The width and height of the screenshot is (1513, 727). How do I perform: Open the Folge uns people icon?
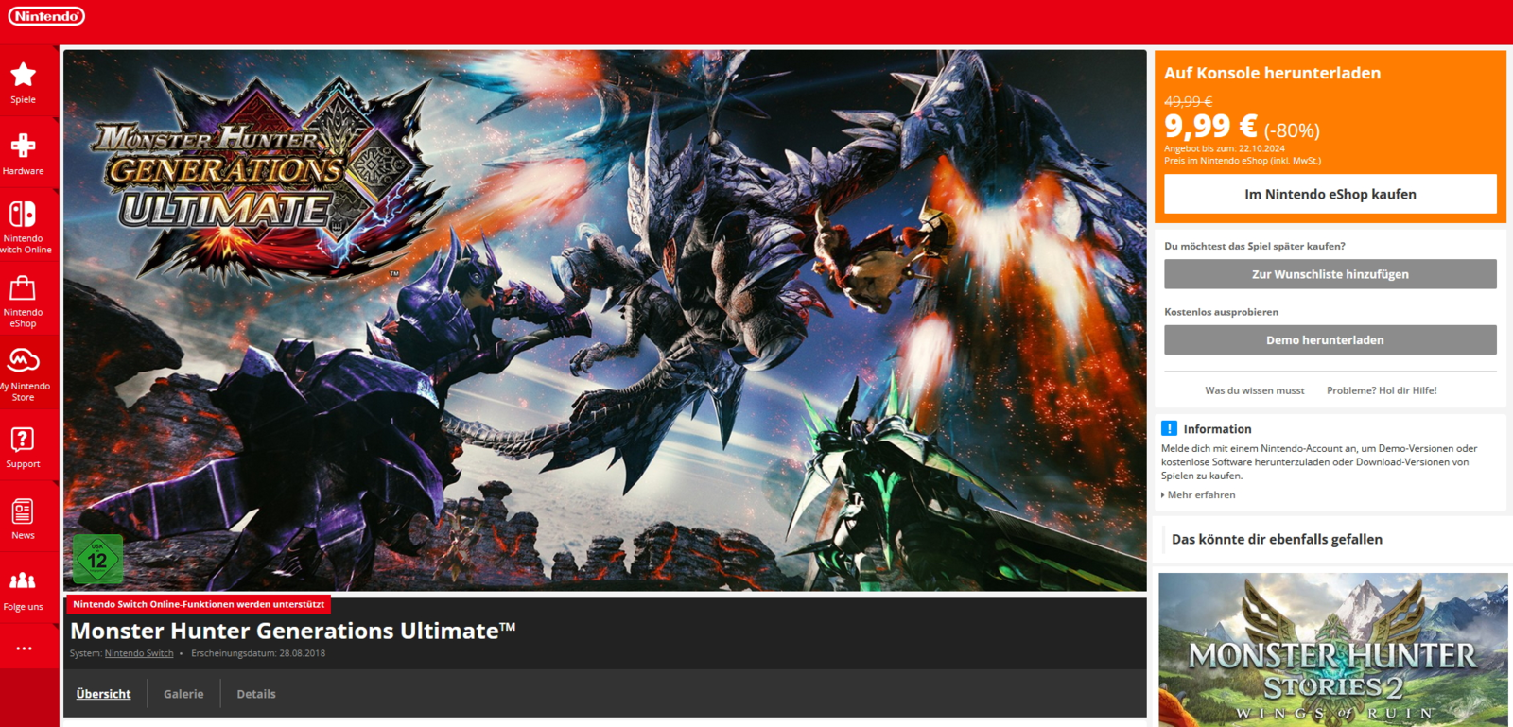pyautogui.click(x=23, y=580)
